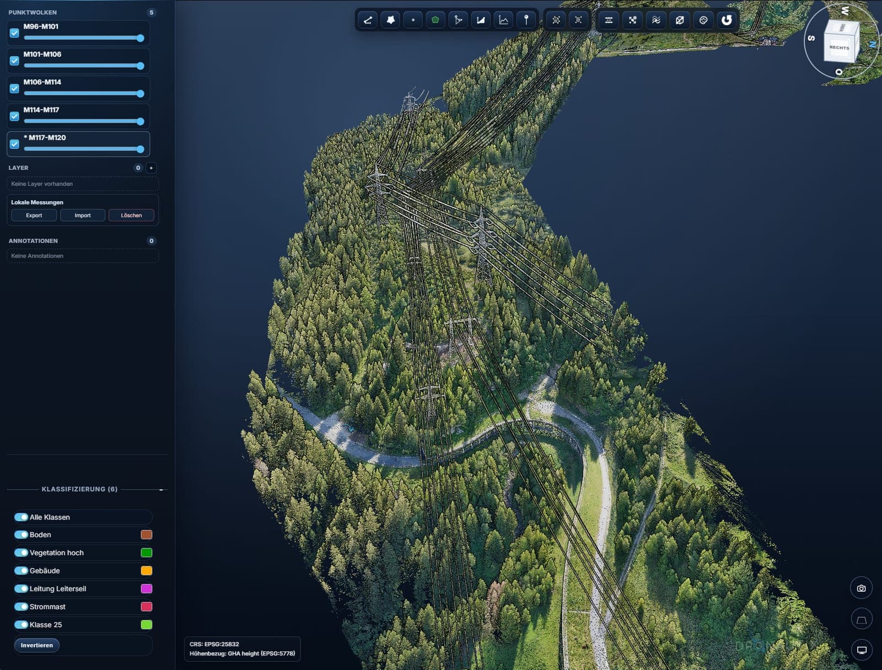Viewport: 882px width, 670px height.
Task: Uncheck the M117-M120 point cloud checkbox
Action: tap(14, 144)
